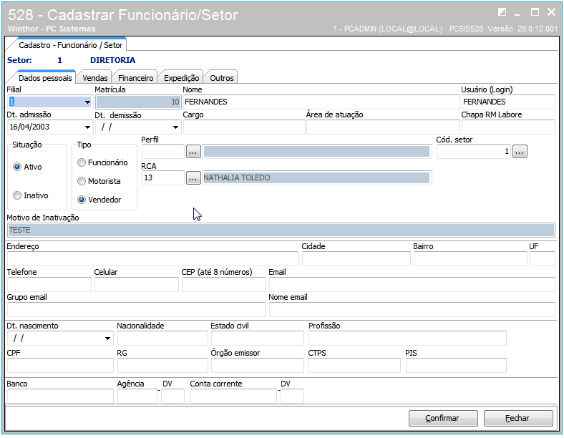
Task: Click into the PIS field
Action: [x=456, y=366]
